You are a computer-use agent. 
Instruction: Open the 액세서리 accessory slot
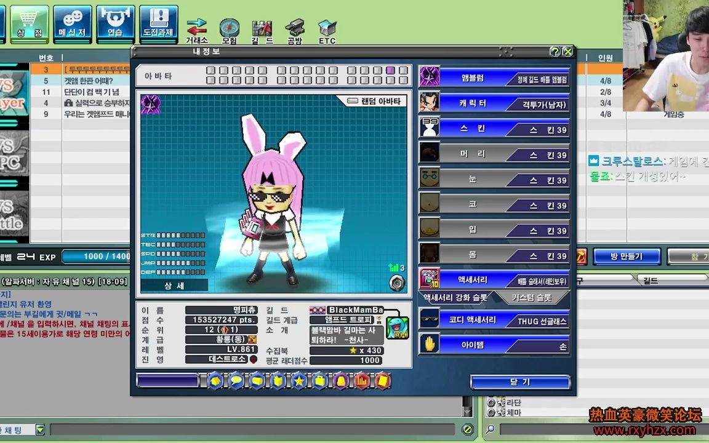click(x=494, y=279)
